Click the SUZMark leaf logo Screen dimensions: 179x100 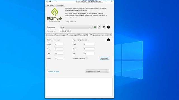point(55,12)
